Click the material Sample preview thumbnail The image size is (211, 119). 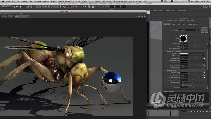[x=183, y=38]
